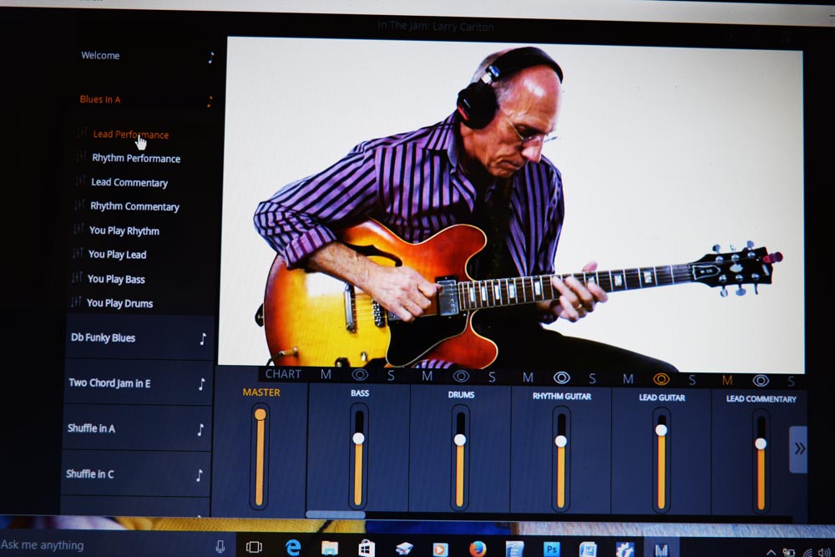Click the mixer icon left of Lead Performance
Viewport: 835px width, 557px height.
[82, 133]
